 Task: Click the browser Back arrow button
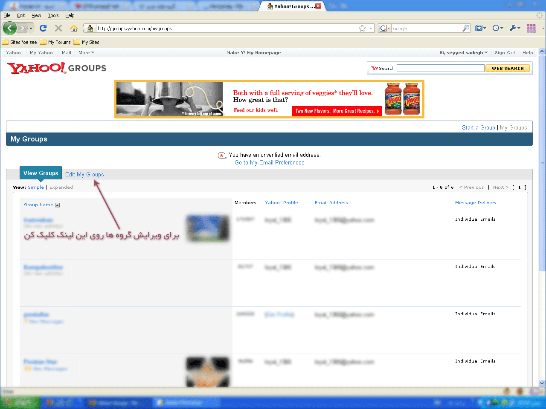pyautogui.click(x=9, y=28)
